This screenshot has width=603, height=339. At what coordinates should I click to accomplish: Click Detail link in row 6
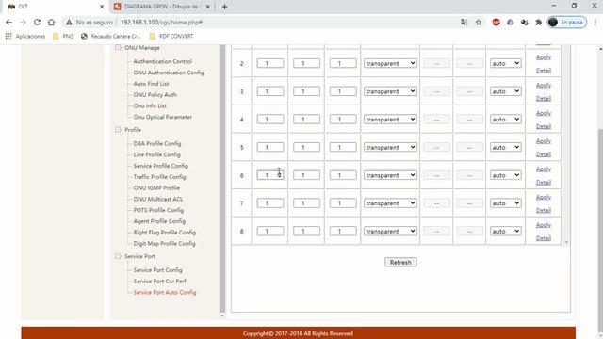[544, 183]
